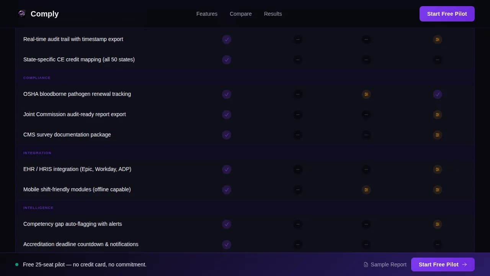The image size is (490, 276).
Task: Open the Features nav item
Action: pos(207,14)
